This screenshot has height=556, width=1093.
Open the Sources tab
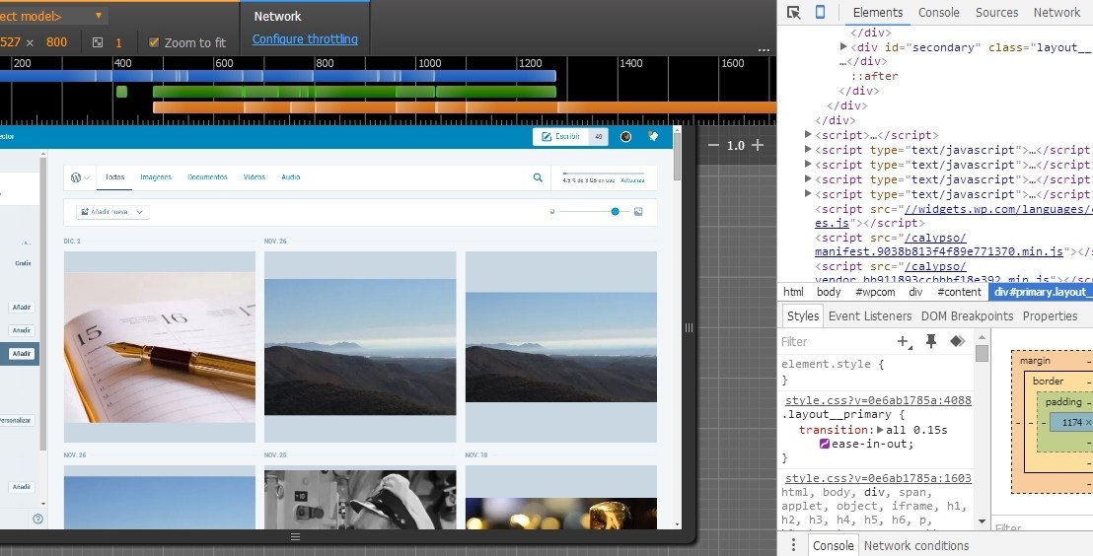click(x=996, y=13)
